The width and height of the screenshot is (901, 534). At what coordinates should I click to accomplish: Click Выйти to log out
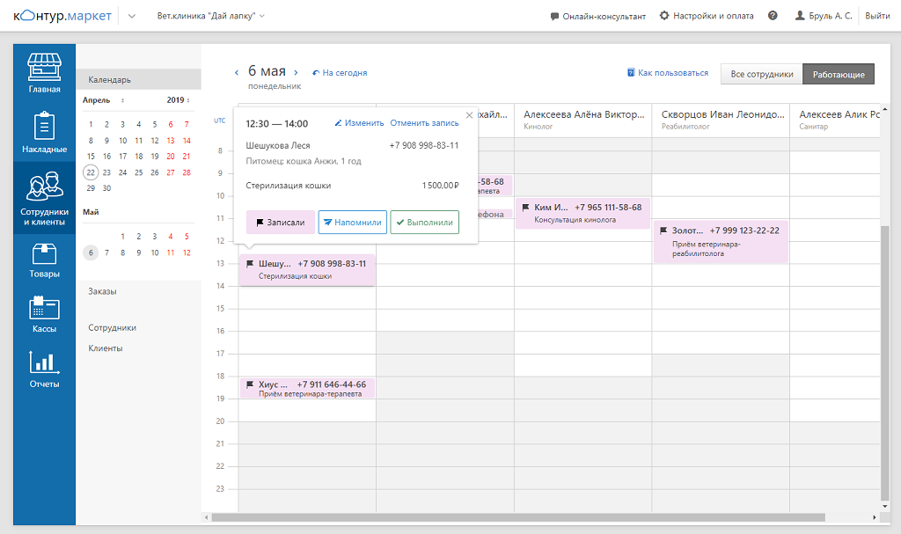coord(877,16)
